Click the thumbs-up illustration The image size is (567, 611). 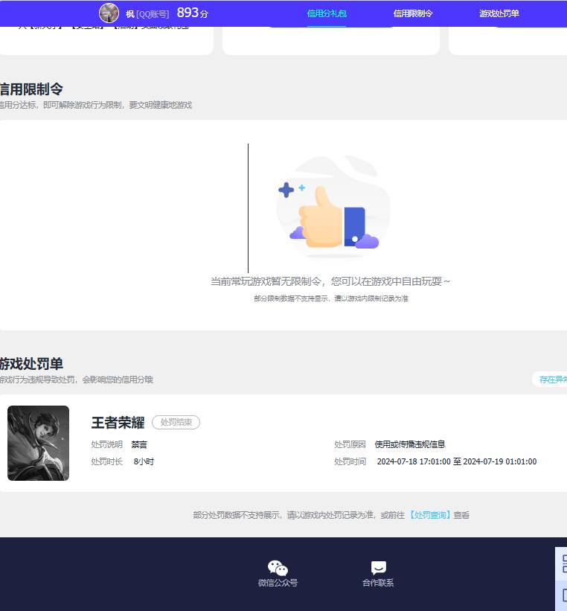click(333, 208)
